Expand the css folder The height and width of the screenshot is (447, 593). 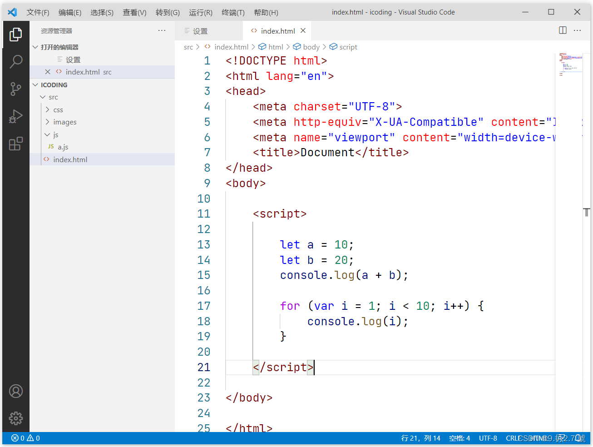(x=102, y=110)
